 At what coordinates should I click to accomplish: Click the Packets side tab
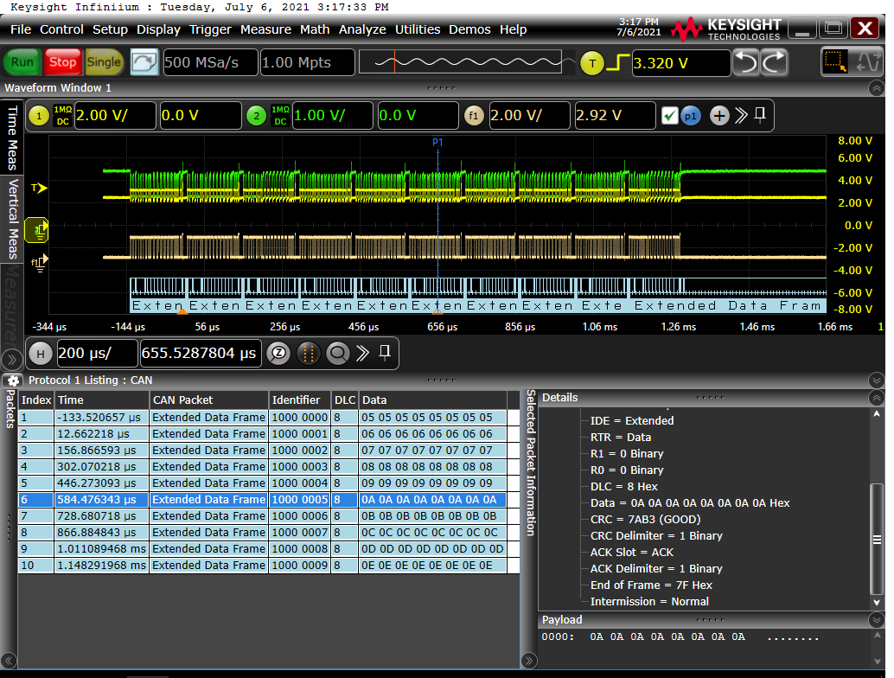pyautogui.click(x=10, y=408)
